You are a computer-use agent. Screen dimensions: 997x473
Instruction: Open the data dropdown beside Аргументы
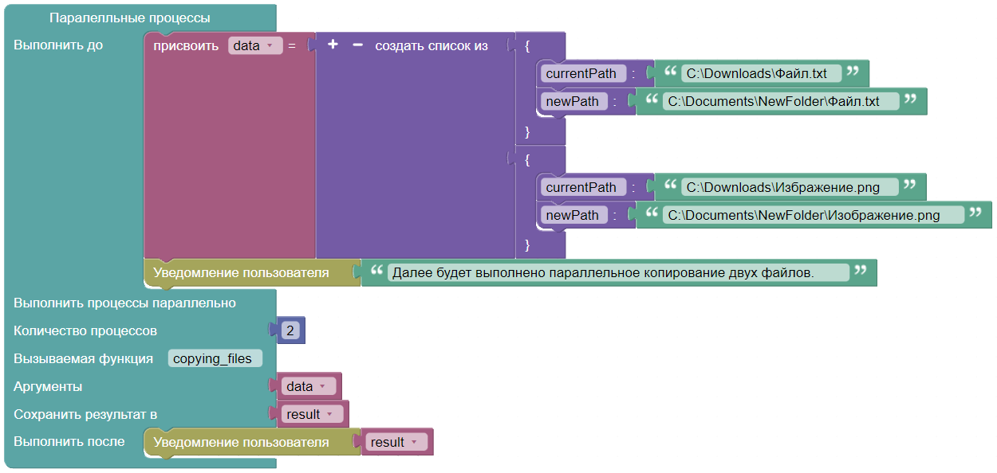click(x=307, y=386)
